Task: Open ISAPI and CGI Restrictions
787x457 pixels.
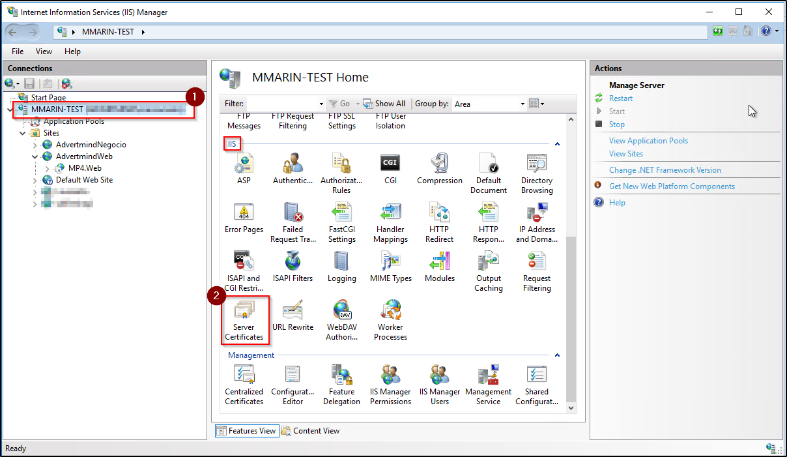Action: pyautogui.click(x=244, y=271)
